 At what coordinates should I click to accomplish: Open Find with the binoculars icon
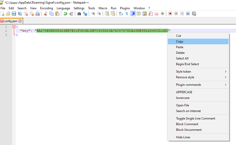[79, 14]
